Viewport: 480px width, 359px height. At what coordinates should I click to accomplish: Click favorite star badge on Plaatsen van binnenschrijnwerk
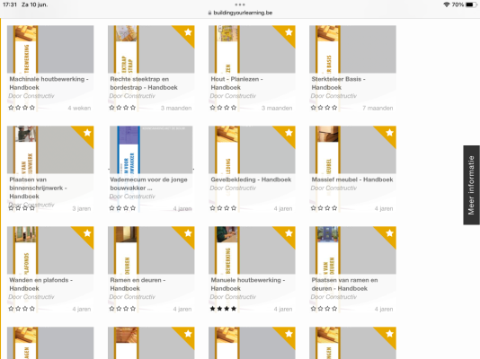87,133
